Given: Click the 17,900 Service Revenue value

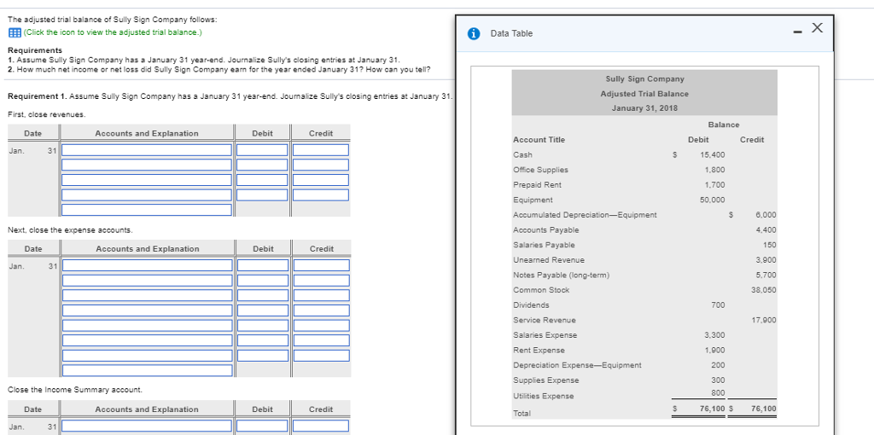Looking at the screenshot, I should (x=764, y=320).
